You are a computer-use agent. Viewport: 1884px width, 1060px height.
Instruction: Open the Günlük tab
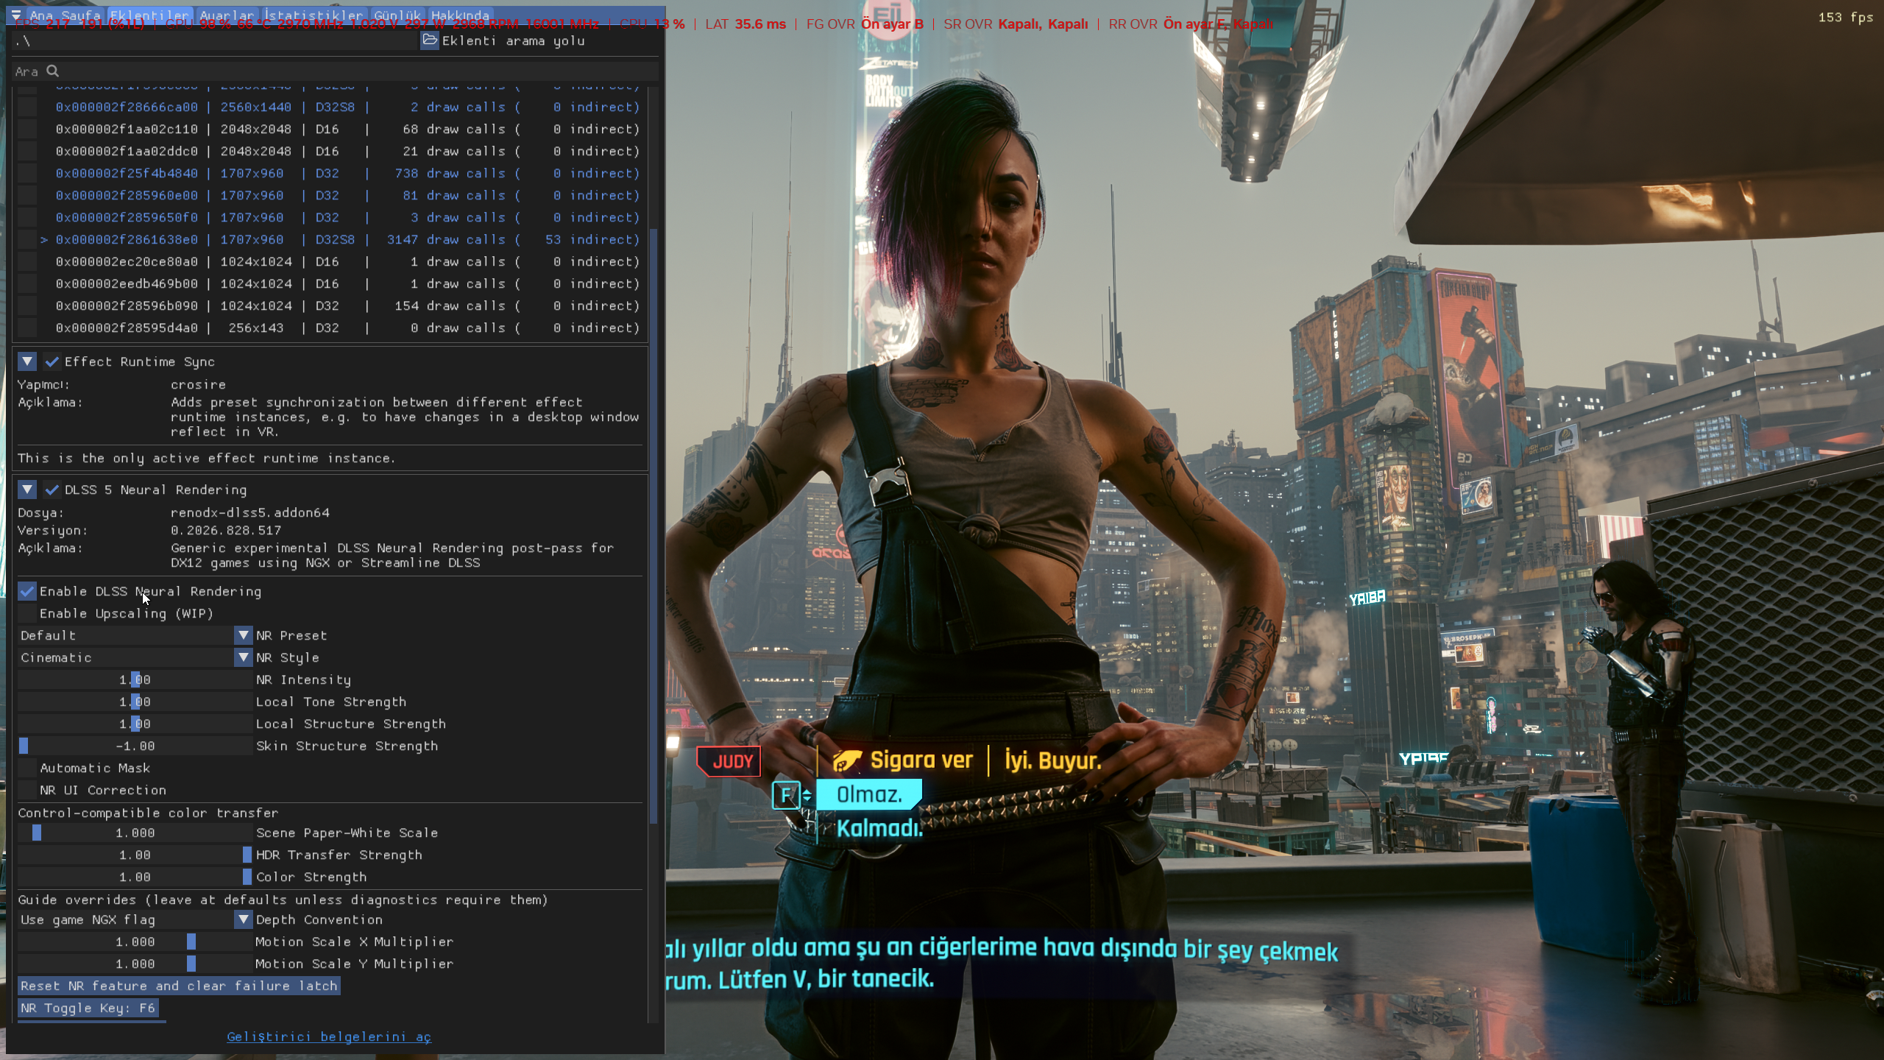[397, 15]
